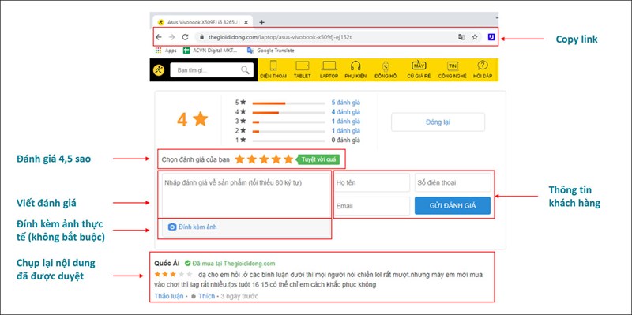Open Hỏi đáp section
The height and width of the screenshot is (315, 632).
click(x=483, y=69)
